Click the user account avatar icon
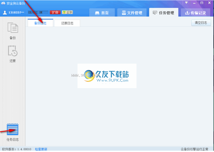214x152 pixels. coord(5,13)
